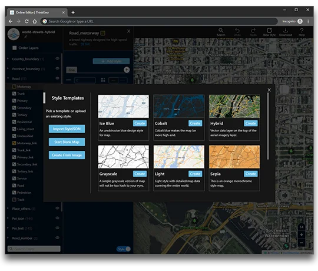Open the line style dropdown in motorway panel
318x271 pixels.
point(118,80)
